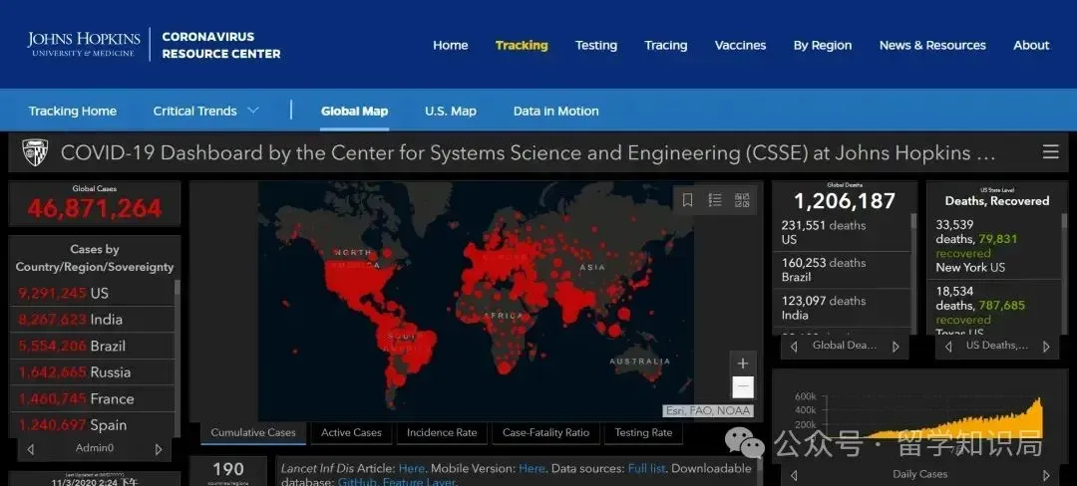The image size is (1077, 486).
Task: Open the basemap gallery grid icon
Action: pyautogui.click(x=742, y=200)
